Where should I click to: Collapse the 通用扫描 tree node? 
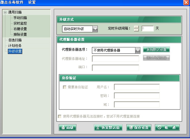(x=5, y=12)
